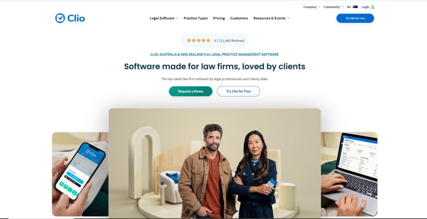Open the Company dropdown chevron
The image size is (427, 219).
[x=319, y=7]
